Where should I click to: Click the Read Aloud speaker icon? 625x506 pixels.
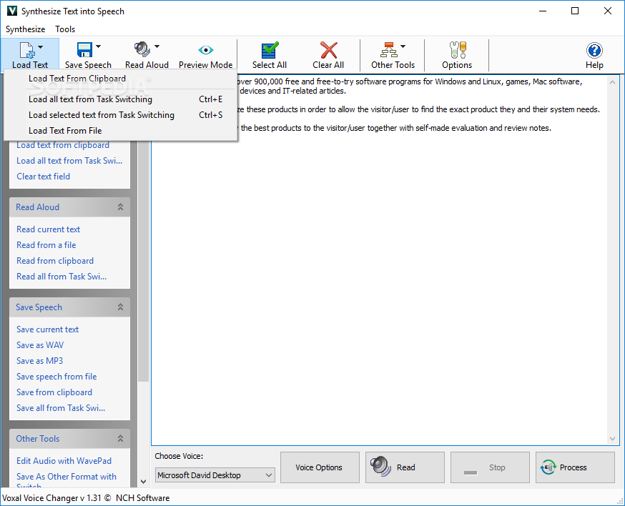click(142, 49)
